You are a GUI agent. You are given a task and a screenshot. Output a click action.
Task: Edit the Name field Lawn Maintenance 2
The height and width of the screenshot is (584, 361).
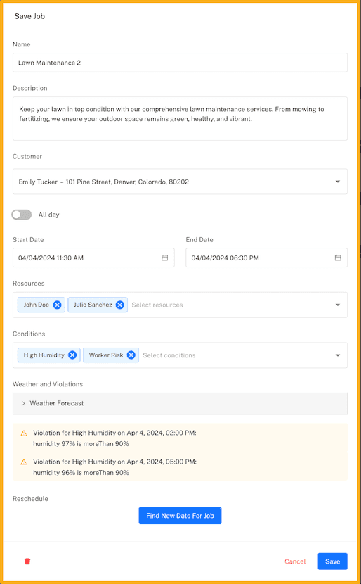[180, 63]
